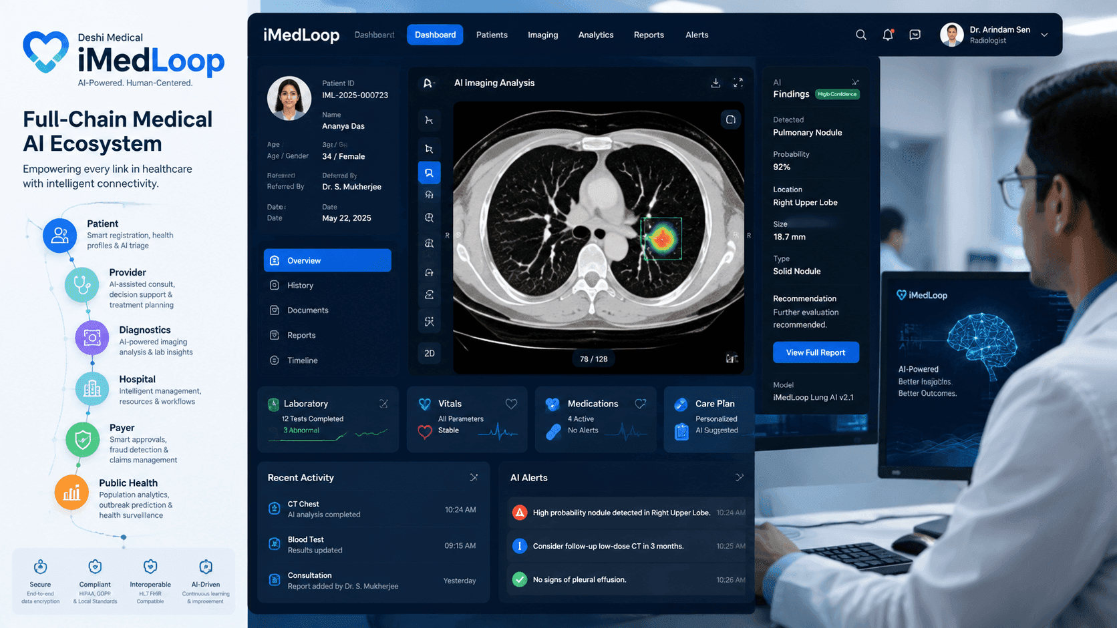
Task: Expand imaging viewer to fullscreen
Action: click(x=738, y=83)
